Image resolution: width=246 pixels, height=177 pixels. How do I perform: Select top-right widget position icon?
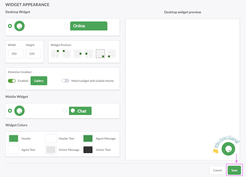(x=55, y=54)
